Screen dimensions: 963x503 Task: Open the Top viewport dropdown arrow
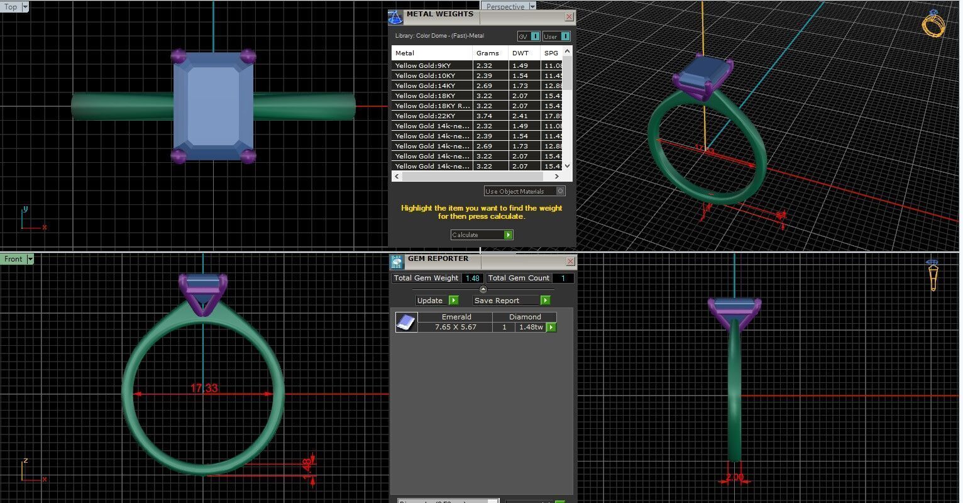[x=25, y=7]
